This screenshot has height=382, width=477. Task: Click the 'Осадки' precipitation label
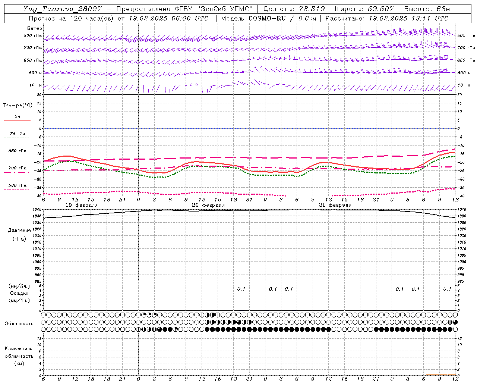19,293
